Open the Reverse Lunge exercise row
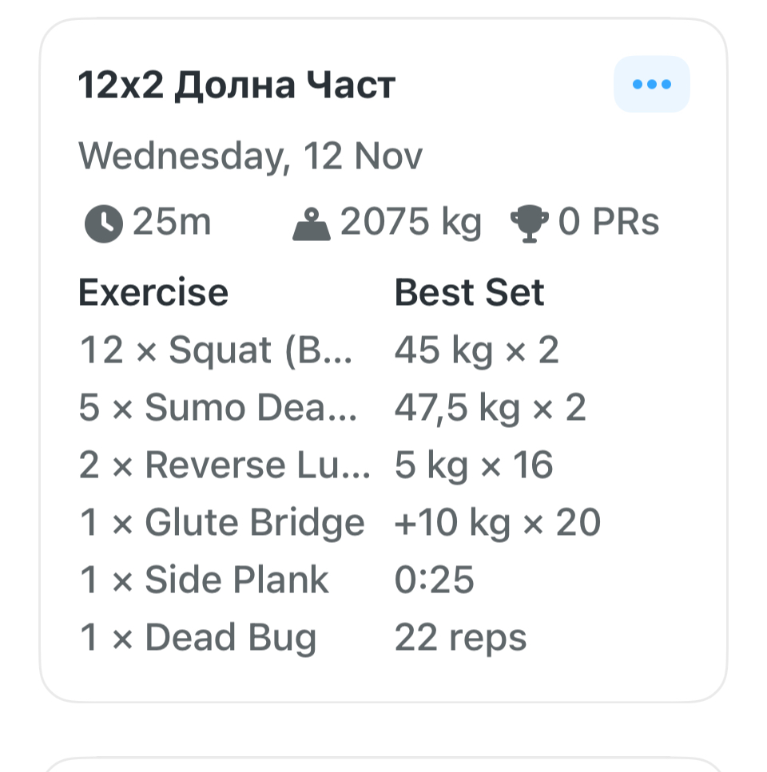767x772 pixels. (224, 465)
